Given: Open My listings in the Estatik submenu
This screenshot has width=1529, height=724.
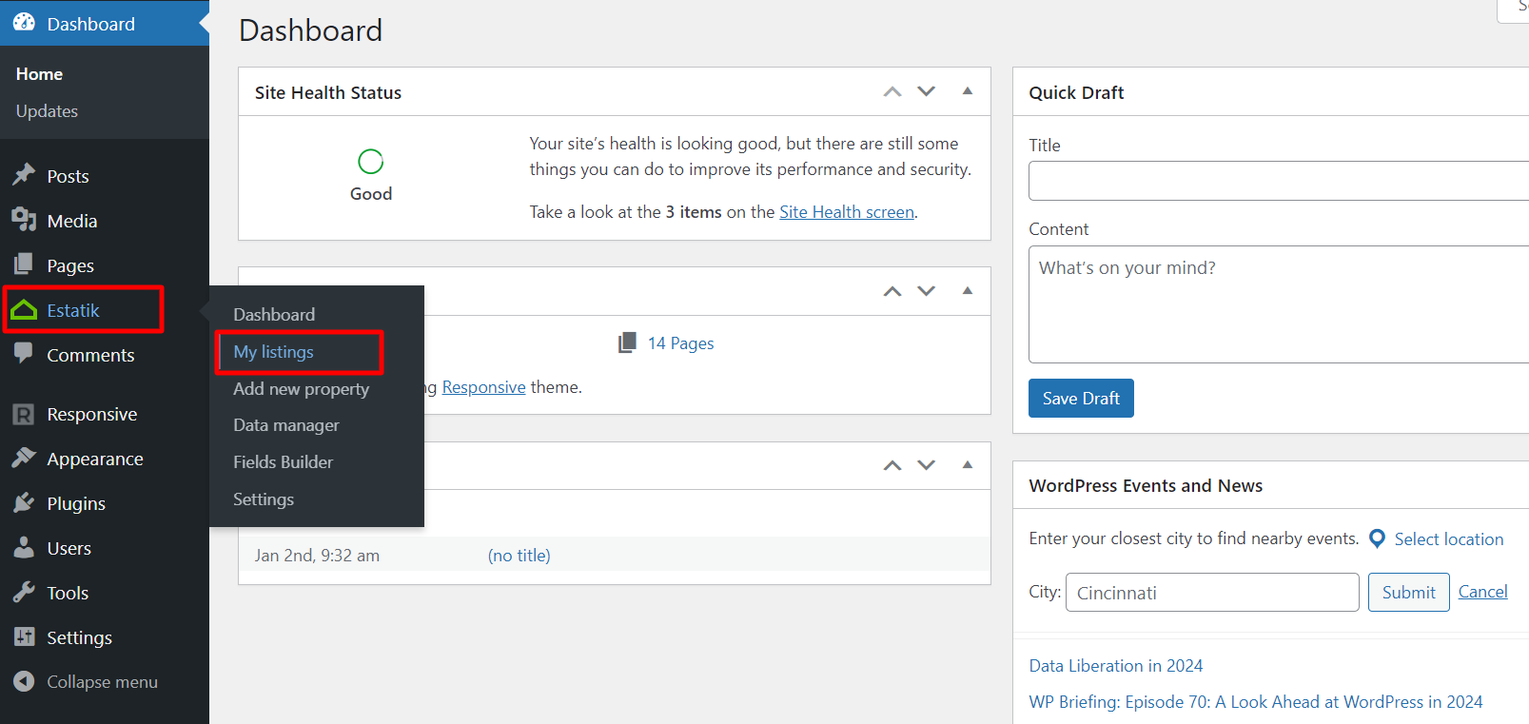Looking at the screenshot, I should coord(274,351).
